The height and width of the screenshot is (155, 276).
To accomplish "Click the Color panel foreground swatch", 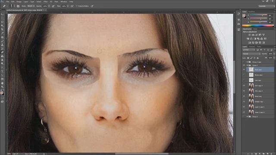I will 244,15.
